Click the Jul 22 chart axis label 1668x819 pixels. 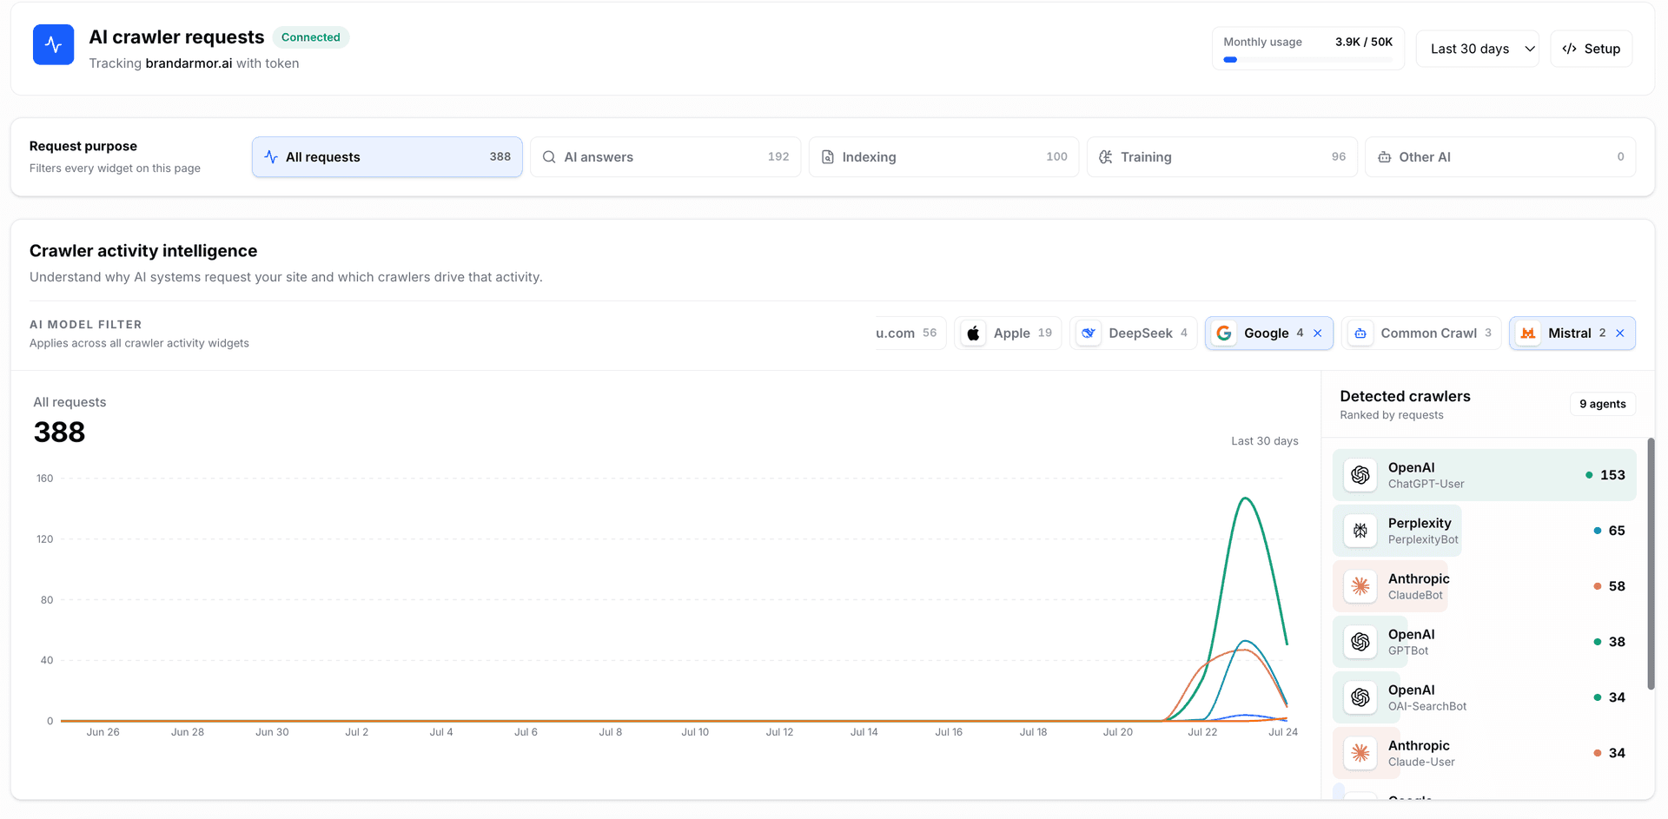coord(1202,732)
